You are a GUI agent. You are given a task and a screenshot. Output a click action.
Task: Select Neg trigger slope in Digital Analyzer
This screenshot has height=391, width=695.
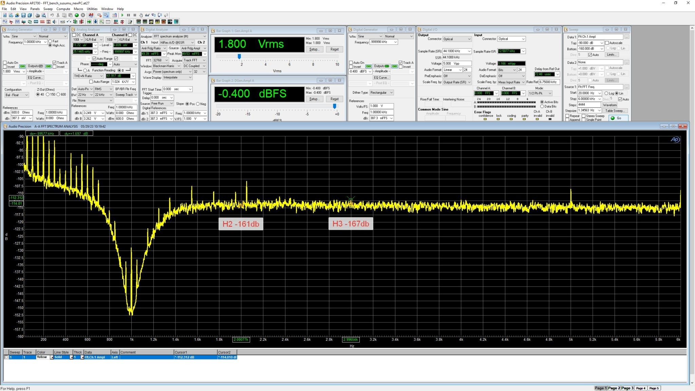pyautogui.click(x=198, y=104)
